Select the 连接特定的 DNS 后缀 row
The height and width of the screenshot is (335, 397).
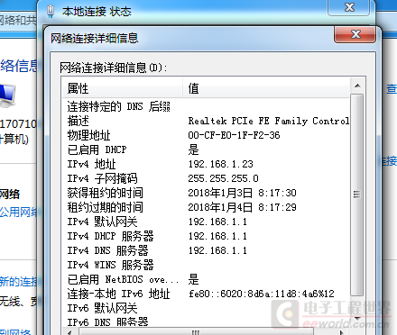pos(206,106)
